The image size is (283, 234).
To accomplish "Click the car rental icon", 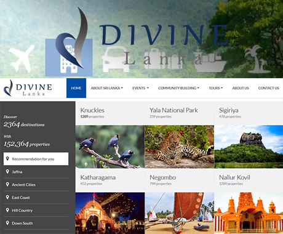I will [115, 60].
